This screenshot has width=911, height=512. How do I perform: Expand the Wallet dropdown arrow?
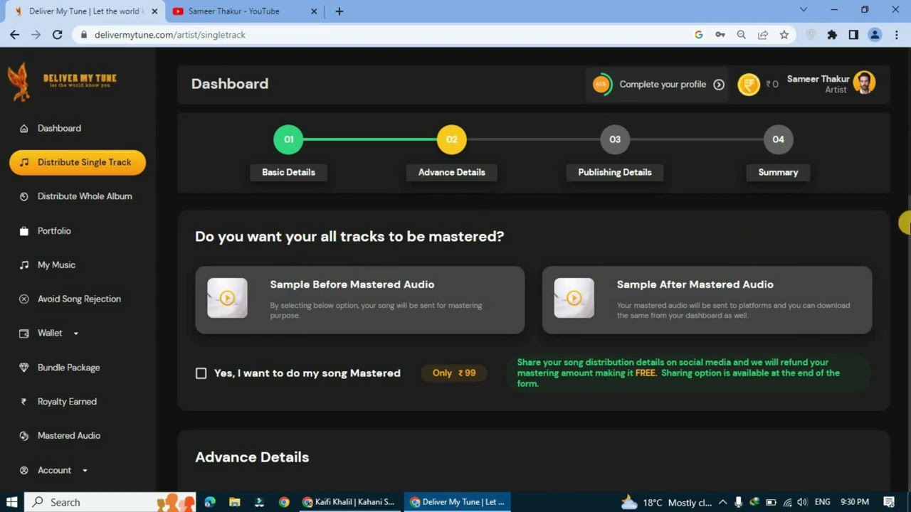76,334
